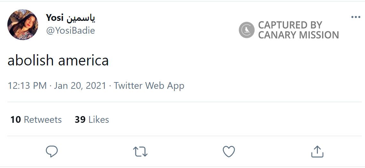This screenshot has height=168, width=365.
Task: Click the "CAPTURED BY" watermark text
Action: 290,25
